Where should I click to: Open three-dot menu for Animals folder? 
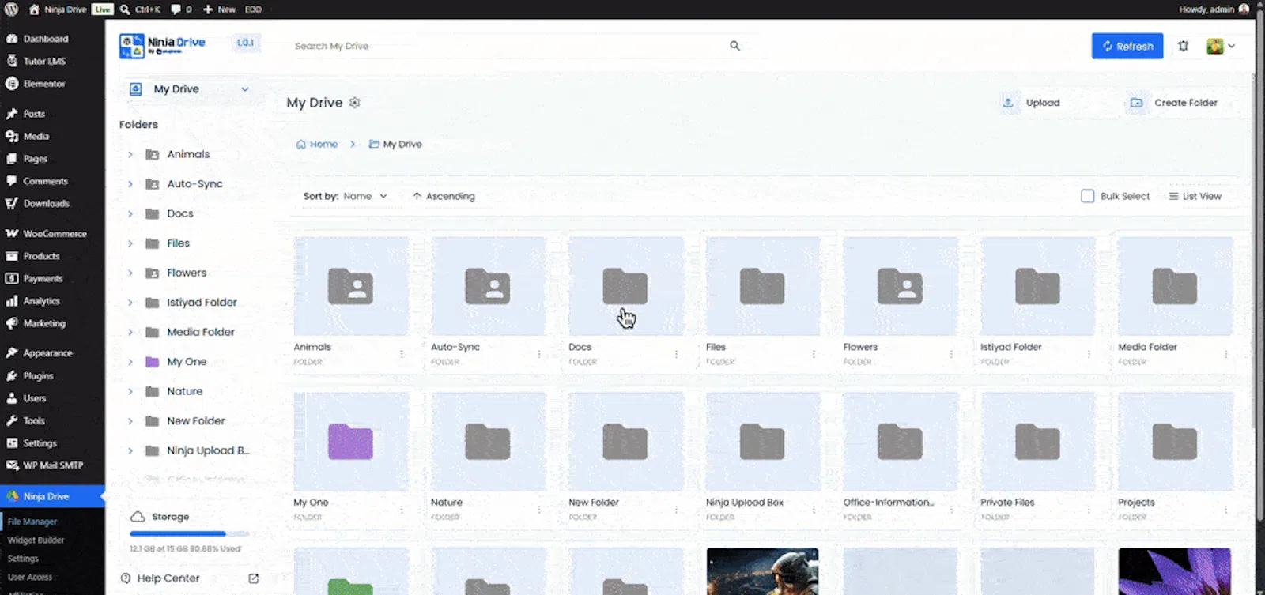click(402, 354)
